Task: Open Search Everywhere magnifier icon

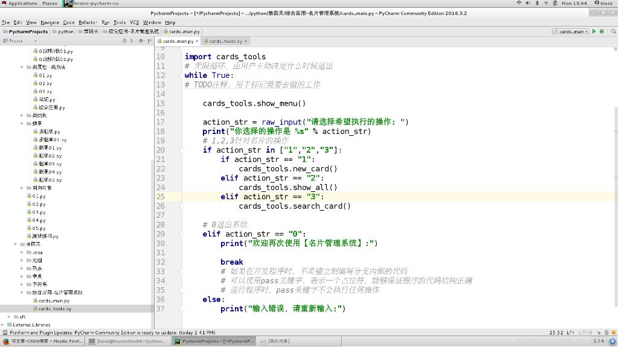Action: coord(614,31)
